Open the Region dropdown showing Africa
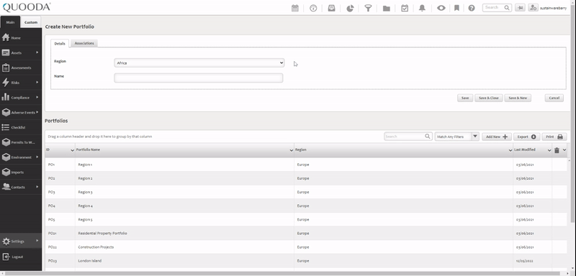The image size is (576, 276). pyautogui.click(x=199, y=63)
